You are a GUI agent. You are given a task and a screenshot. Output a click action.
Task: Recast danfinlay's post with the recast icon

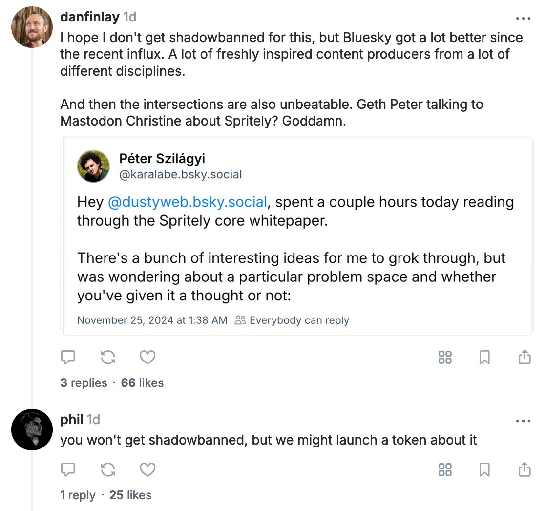tap(107, 358)
